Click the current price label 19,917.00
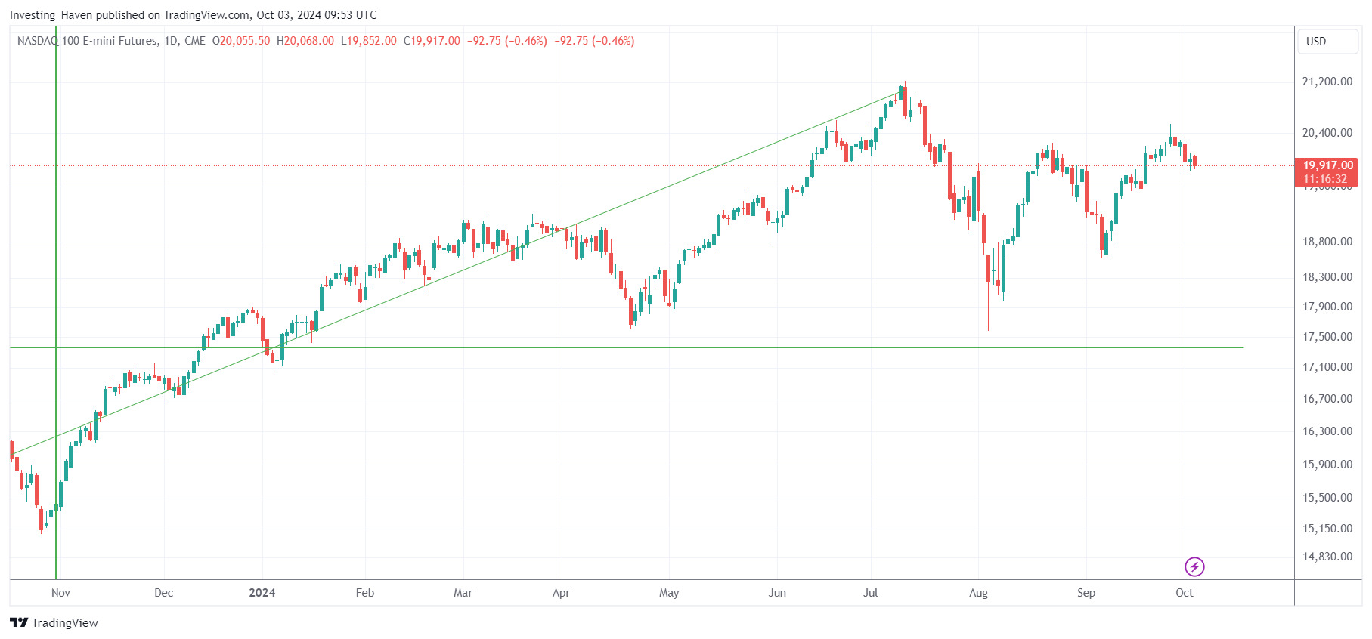Viewport: 1372px width, 639px height. 1328,165
